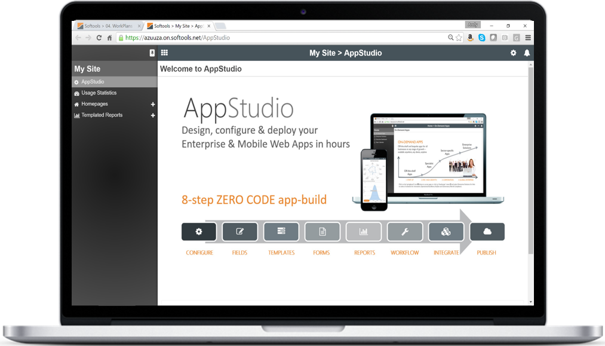Open the Reports step chart button
This screenshot has width=605, height=346.
(364, 232)
